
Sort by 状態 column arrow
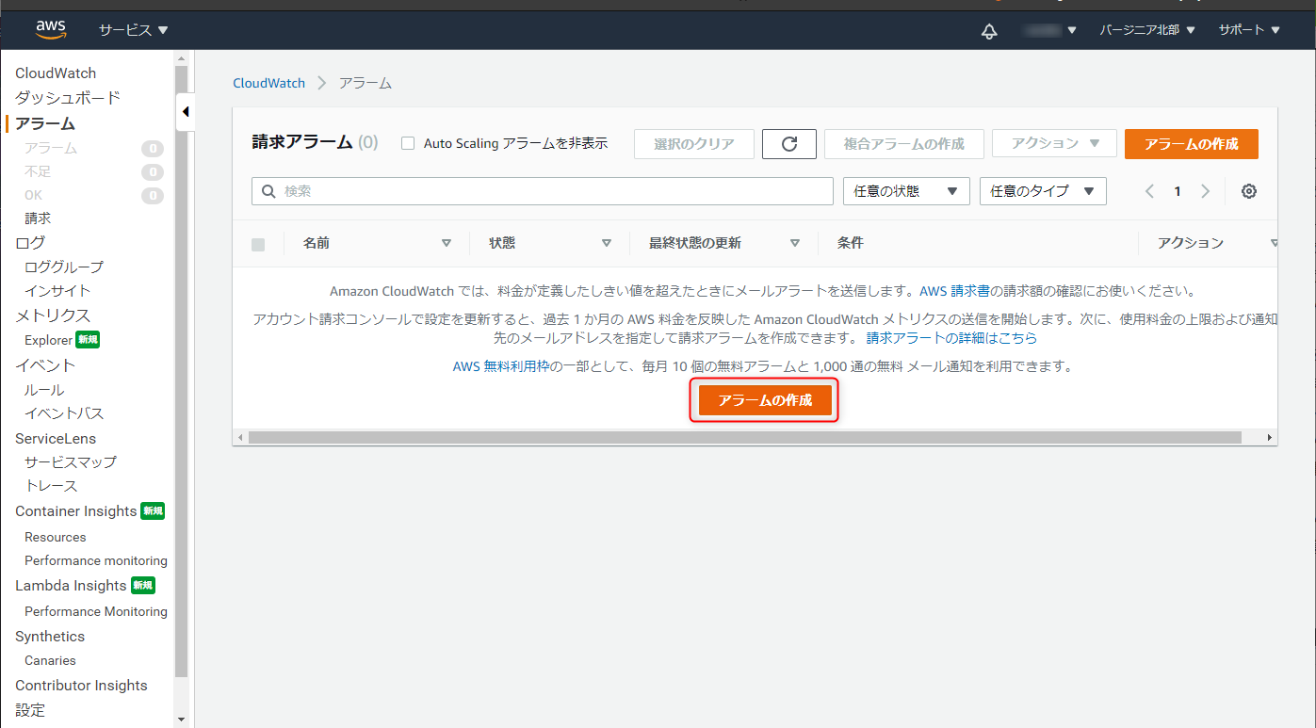click(607, 243)
